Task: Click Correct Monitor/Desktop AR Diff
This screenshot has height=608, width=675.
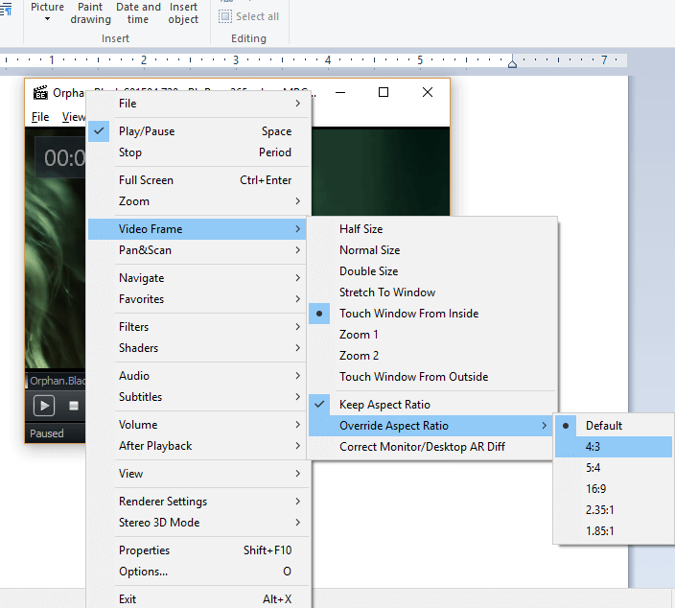Action: point(431,447)
